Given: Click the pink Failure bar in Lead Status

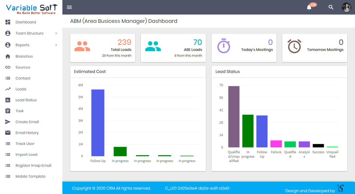Looking at the screenshot, I should click(276, 144).
